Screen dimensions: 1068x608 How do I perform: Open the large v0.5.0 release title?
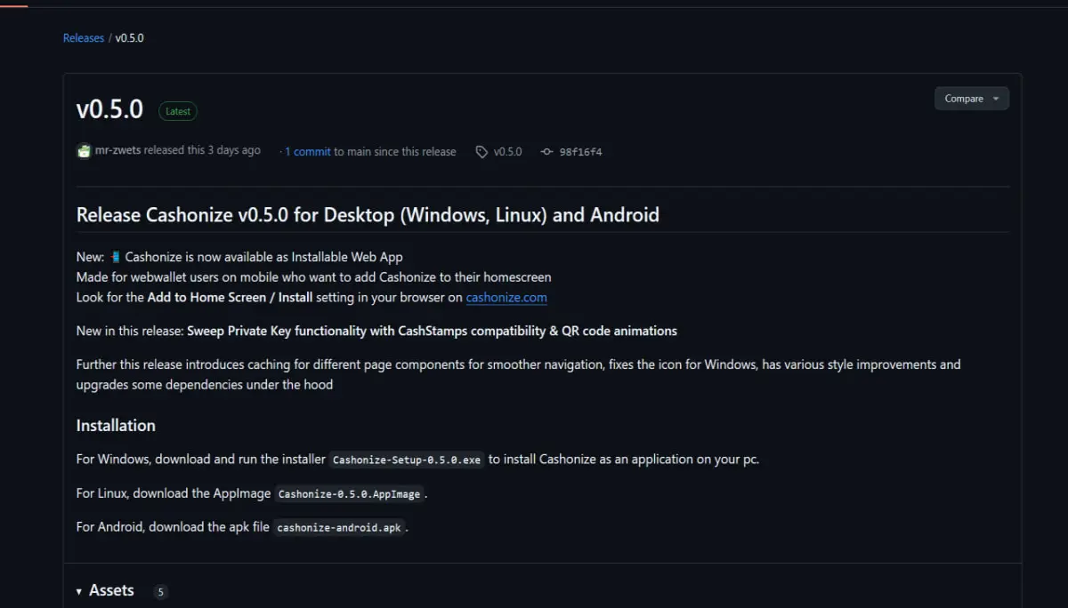(109, 108)
